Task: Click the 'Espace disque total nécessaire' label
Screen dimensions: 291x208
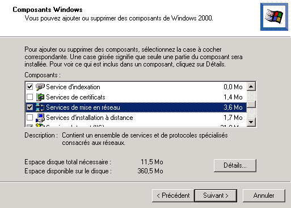Action: coord(68,162)
